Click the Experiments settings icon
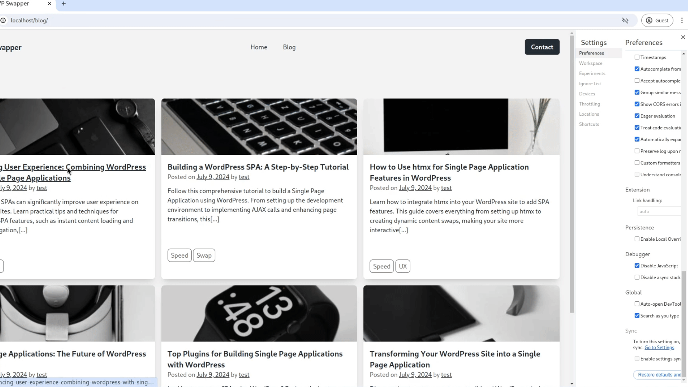This screenshot has height=387, width=688. 592,73
